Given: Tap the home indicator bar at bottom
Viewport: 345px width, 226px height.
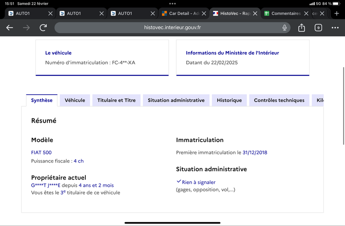Looking at the screenshot, I should [x=172, y=223].
